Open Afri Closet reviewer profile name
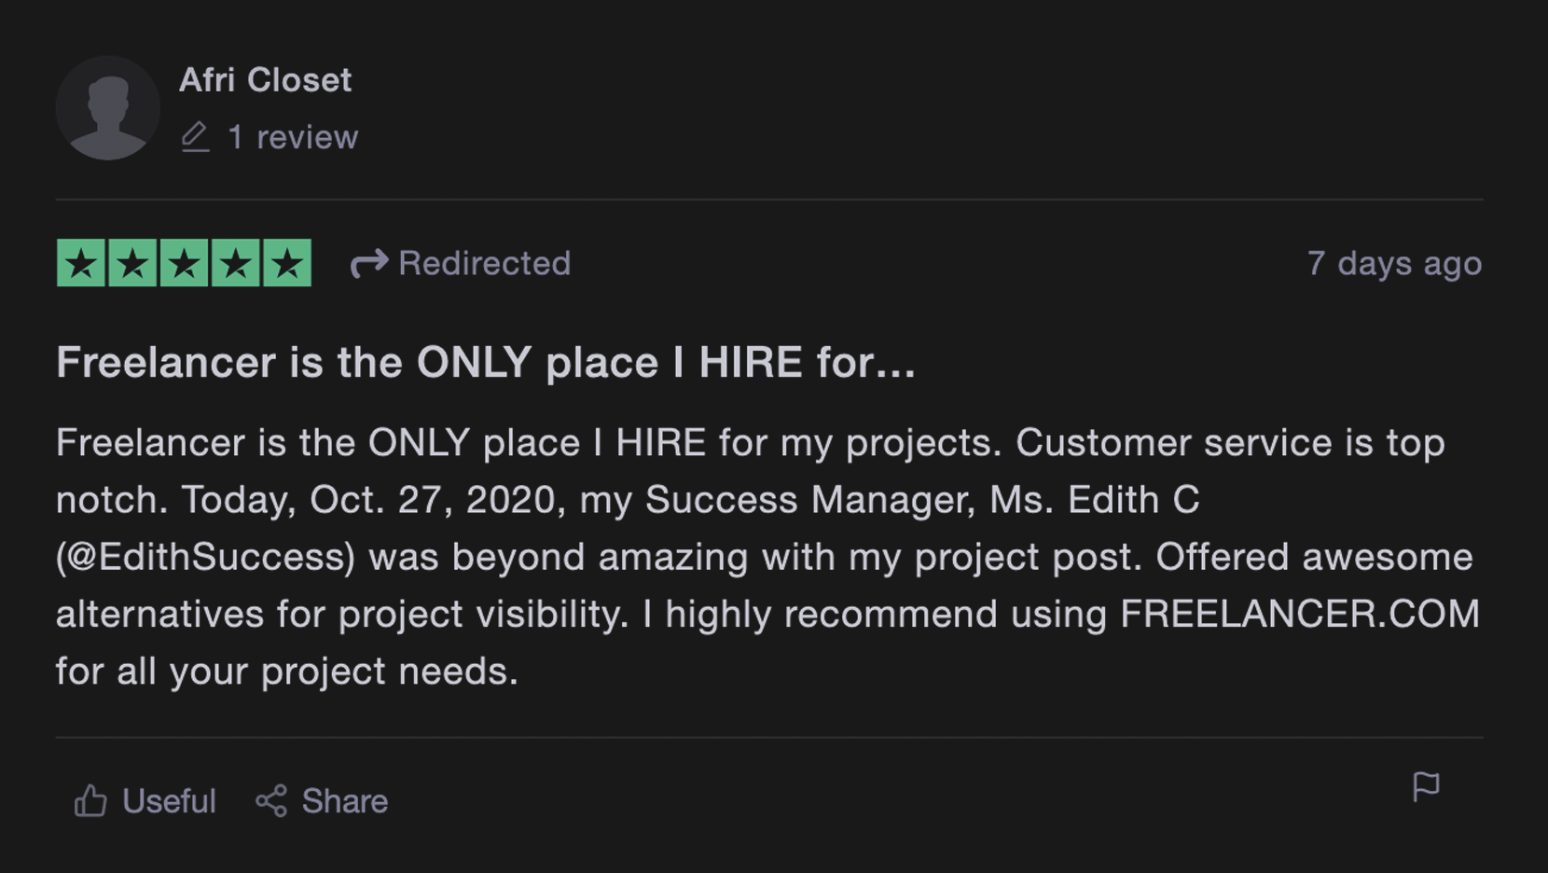 (x=266, y=80)
